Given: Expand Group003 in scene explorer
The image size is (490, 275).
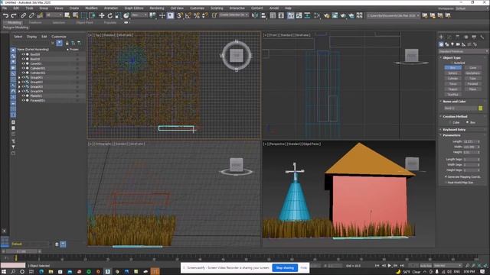Looking at the screenshot, I should [19, 87].
